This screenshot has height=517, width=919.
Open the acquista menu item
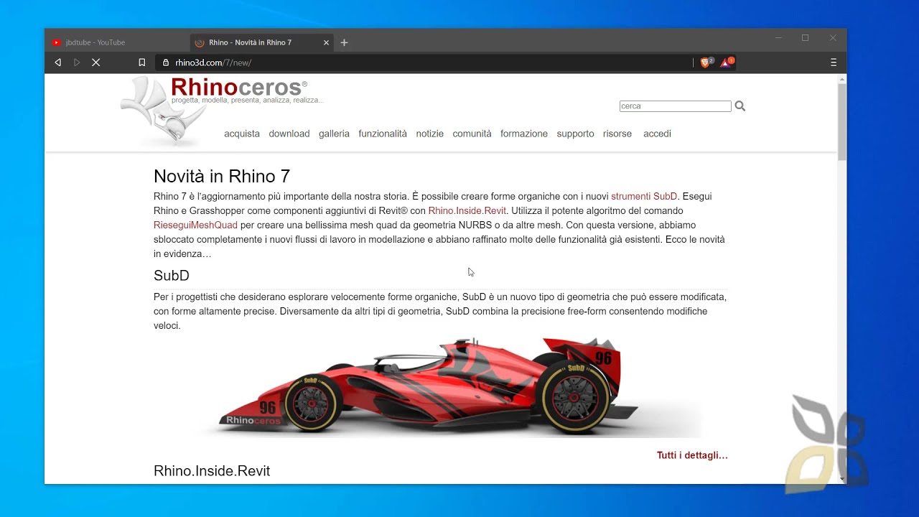tap(242, 134)
